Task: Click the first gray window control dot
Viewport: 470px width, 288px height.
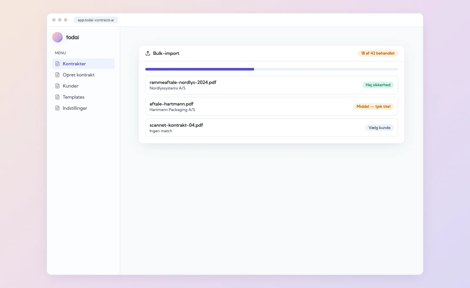Action: coord(54,20)
